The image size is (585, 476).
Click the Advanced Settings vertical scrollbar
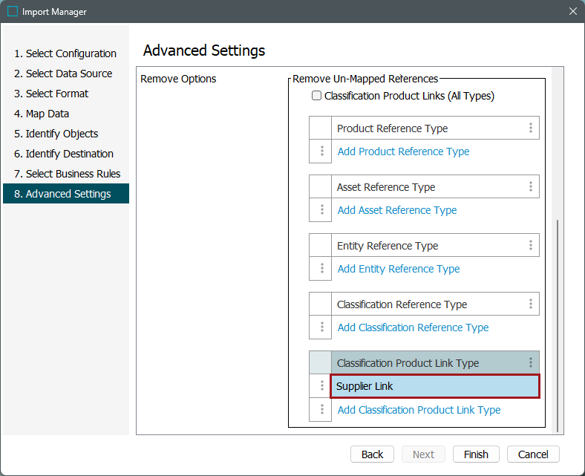point(558,327)
